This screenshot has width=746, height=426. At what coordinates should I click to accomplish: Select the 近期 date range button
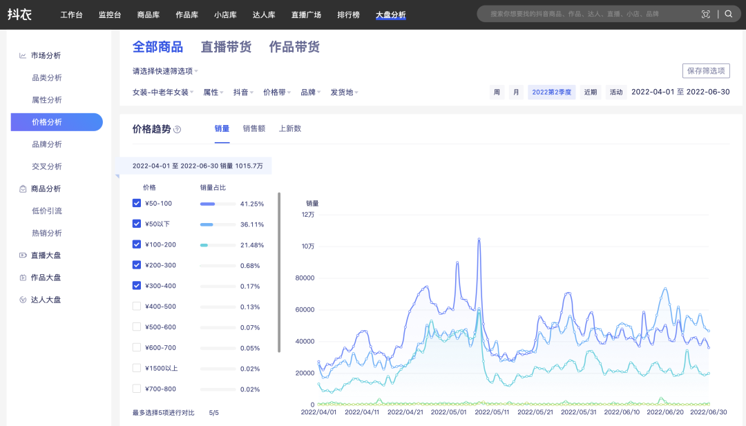tap(590, 93)
